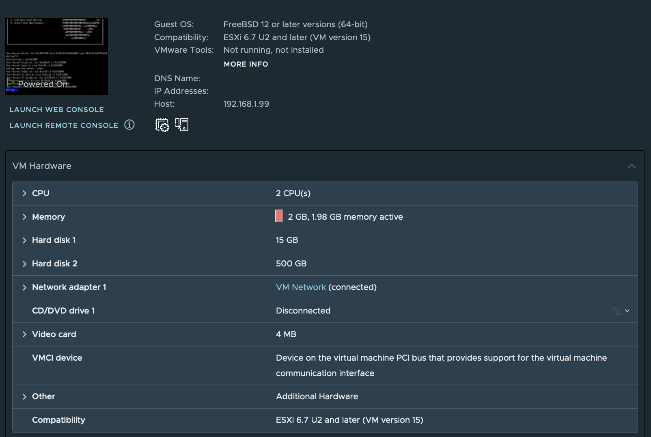Launch the remote console

point(64,125)
